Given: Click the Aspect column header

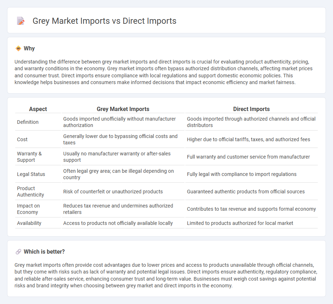Looking at the screenshot, I should 38,109.
